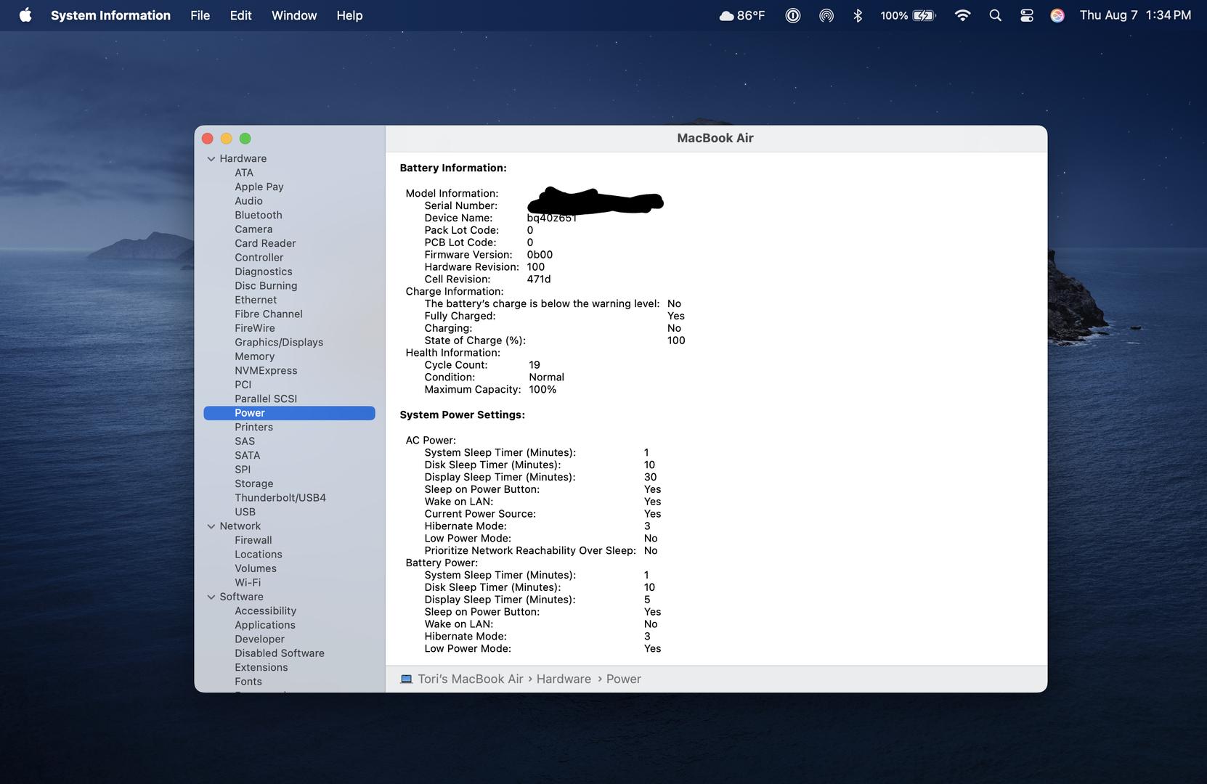1207x784 pixels.
Task: Select Controller in the sidebar
Action: coord(259,258)
